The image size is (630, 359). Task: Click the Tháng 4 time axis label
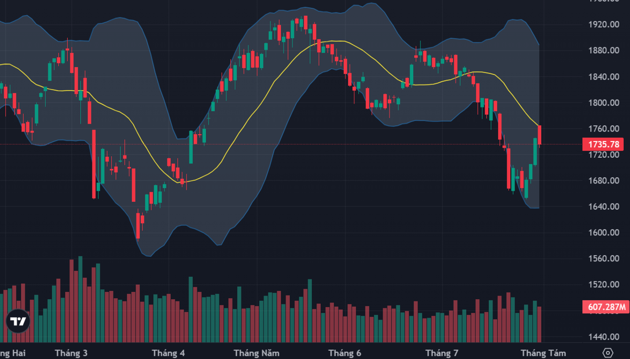[168, 353]
